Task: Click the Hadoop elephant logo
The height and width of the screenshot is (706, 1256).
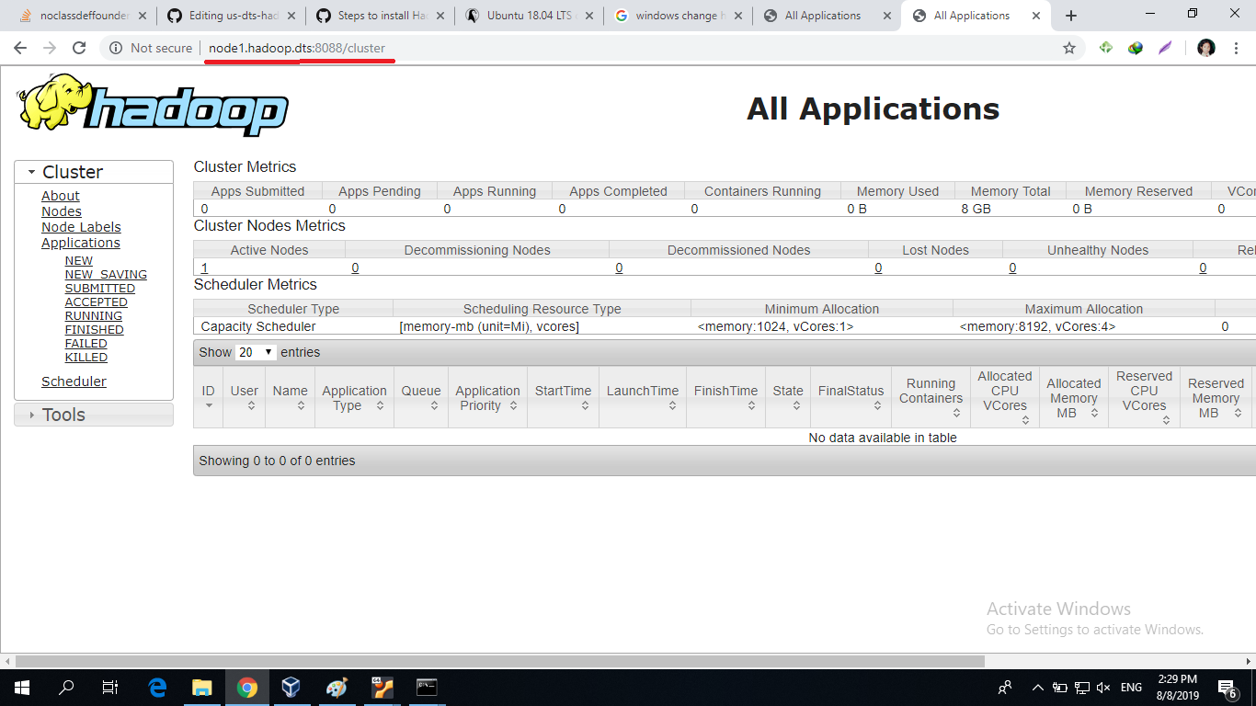Action: pos(153,104)
